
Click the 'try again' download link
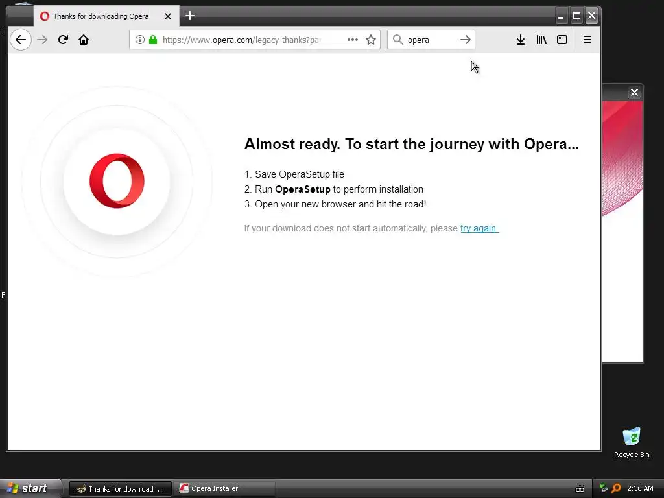click(479, 229)
